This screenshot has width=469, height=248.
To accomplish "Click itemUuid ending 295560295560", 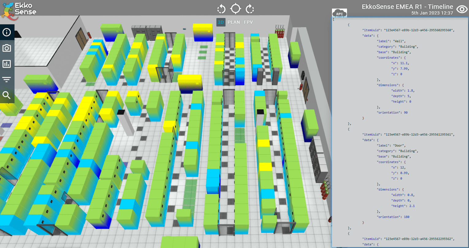I will click(408, 30).
